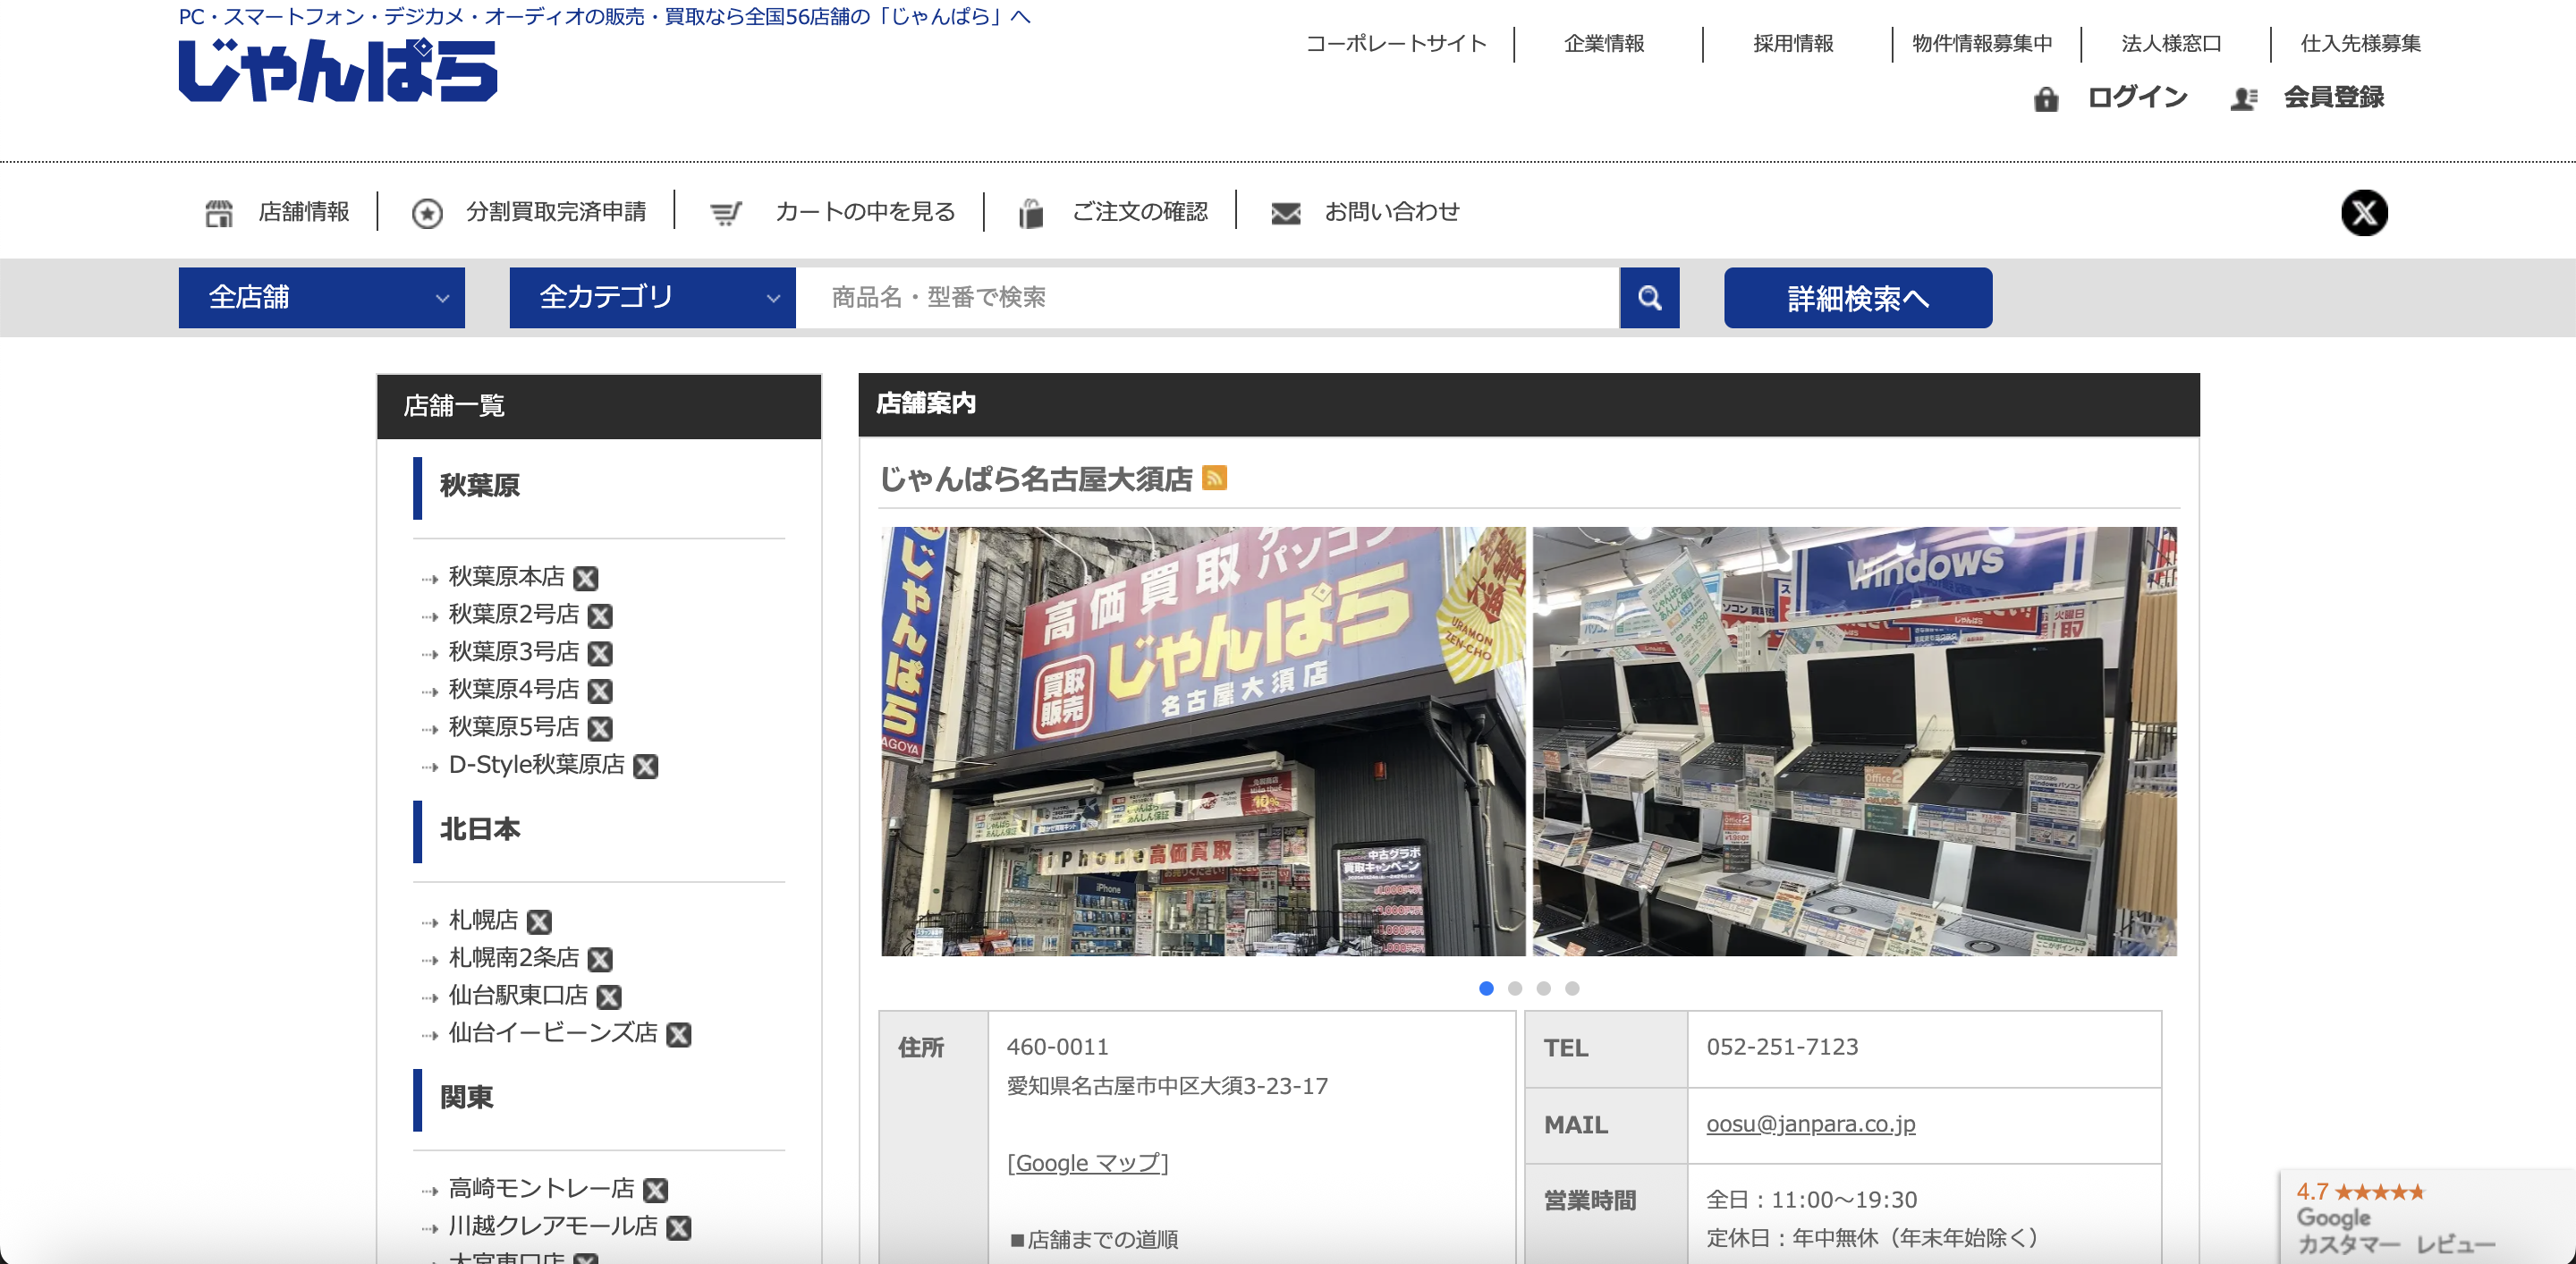Select first carousel dot
The width and height of the screenshot is (2576, 1264).
click(1486, 988)
